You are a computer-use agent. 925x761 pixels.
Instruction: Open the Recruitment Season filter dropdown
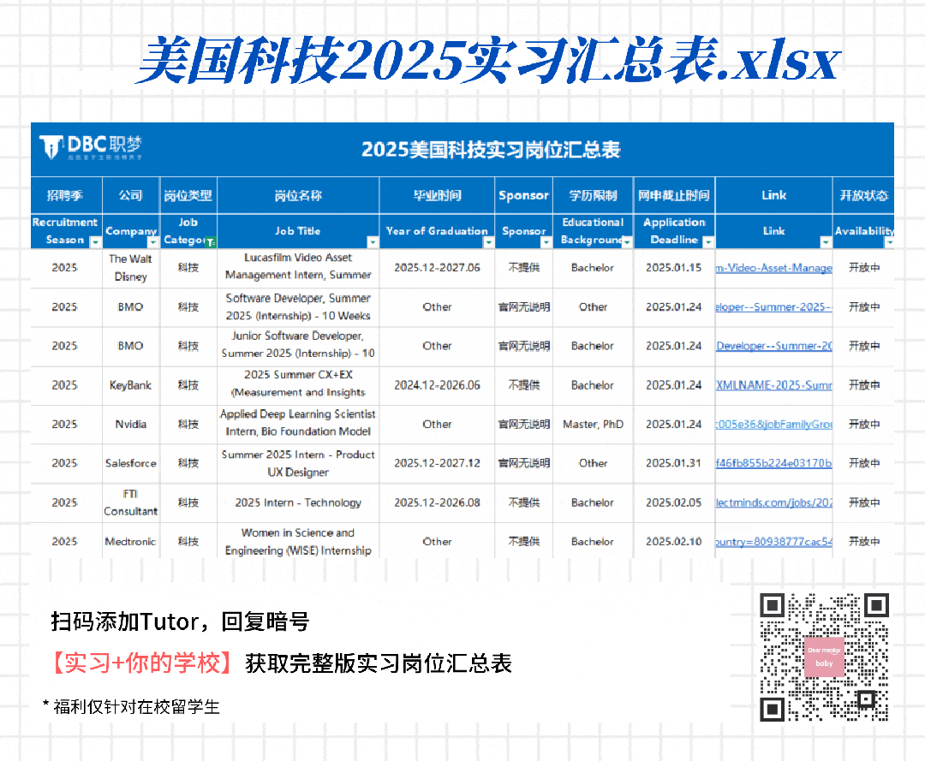[95, 241]
